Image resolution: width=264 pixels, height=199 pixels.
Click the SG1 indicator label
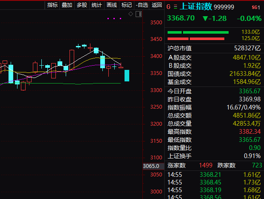[x=256, y=7]
